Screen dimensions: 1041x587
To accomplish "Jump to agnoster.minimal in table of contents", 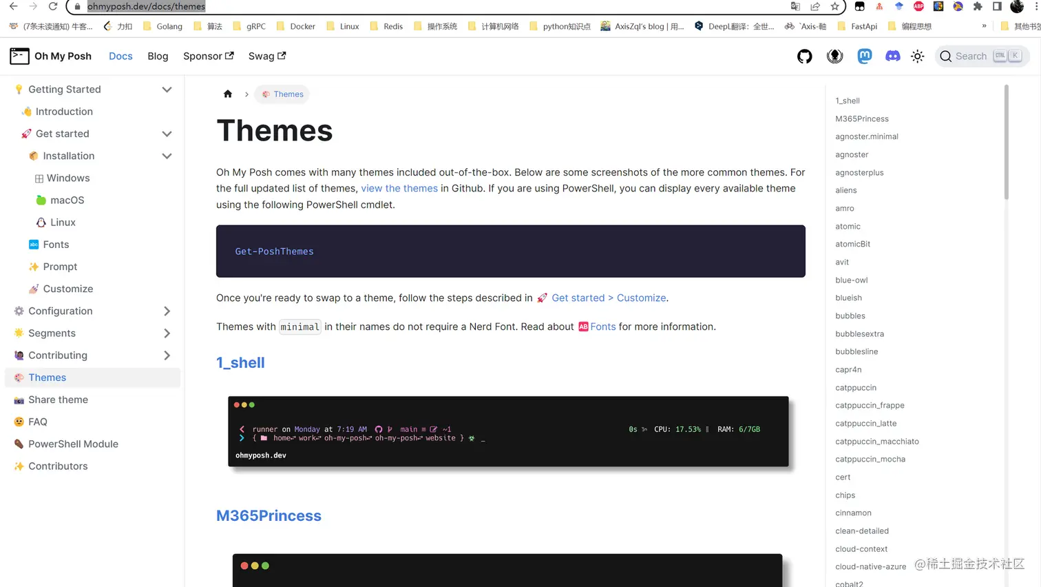I will (x=866, y=136).
